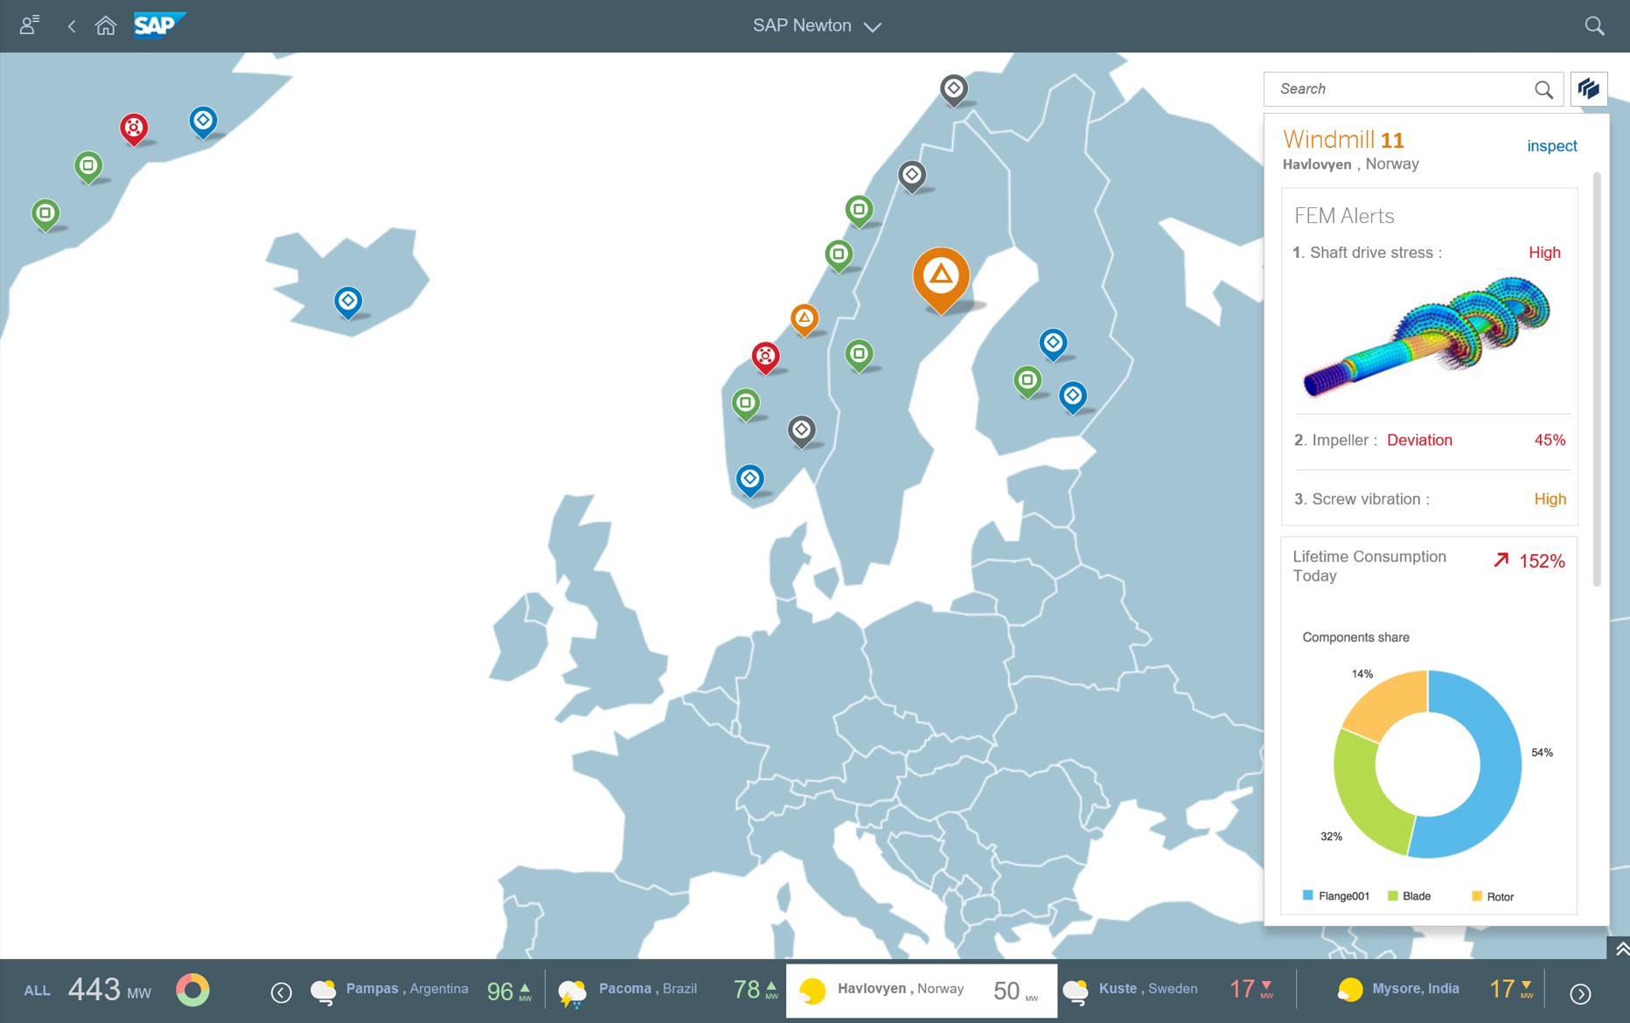The image size is (1630, 1023).
Task: Click the donut chart icon beside 443 MW
Action: pos(192,991)
